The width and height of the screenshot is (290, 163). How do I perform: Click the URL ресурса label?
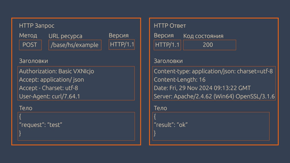tap(65, 36)
